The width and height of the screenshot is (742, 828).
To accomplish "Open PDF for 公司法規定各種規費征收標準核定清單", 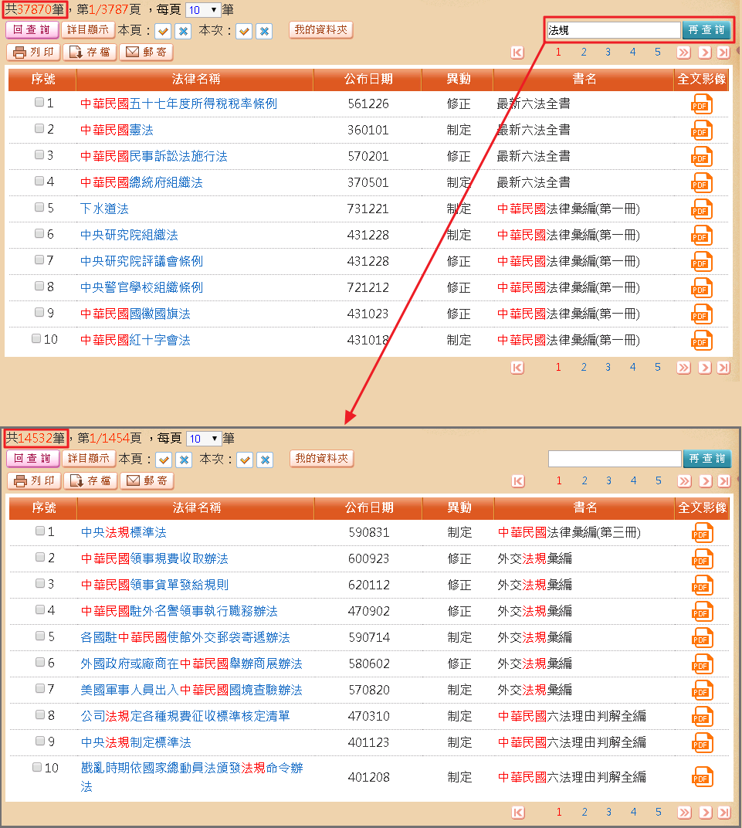I will (x=702, y=717).
